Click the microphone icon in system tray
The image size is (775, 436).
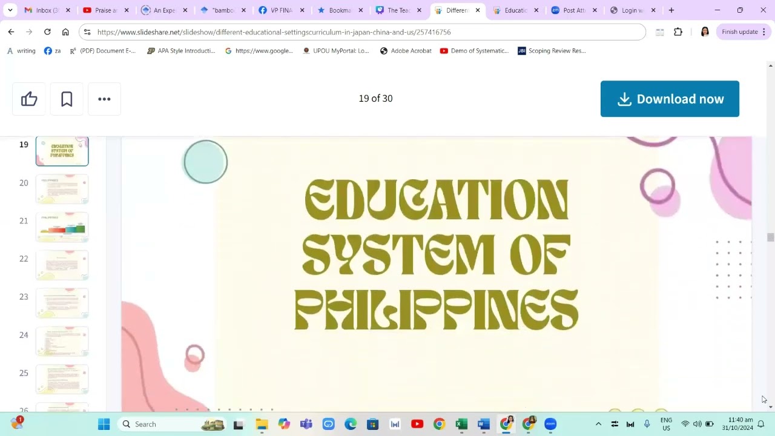point(647,424)
